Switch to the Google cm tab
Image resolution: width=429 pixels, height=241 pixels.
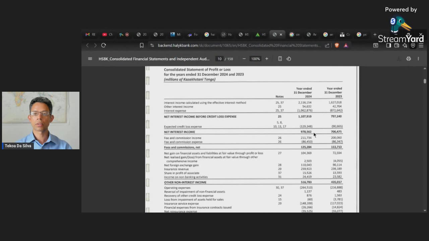[295, 34]
